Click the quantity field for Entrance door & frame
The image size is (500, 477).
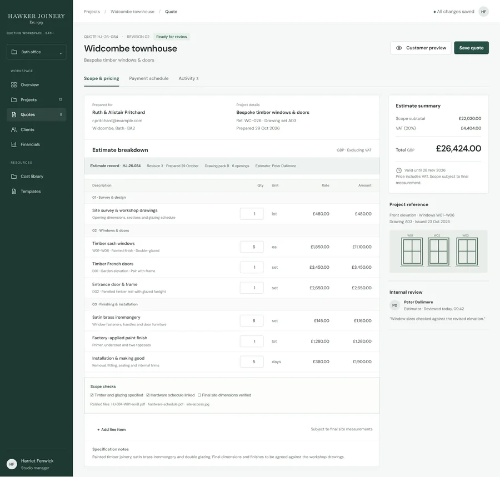252,288
